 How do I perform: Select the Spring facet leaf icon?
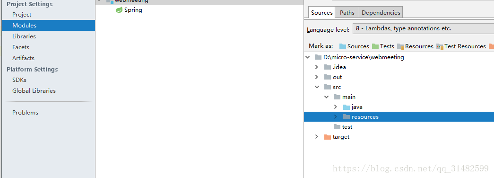click(119, 10)
